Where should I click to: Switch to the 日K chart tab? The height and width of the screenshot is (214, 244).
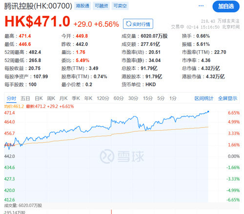(39, 98)
